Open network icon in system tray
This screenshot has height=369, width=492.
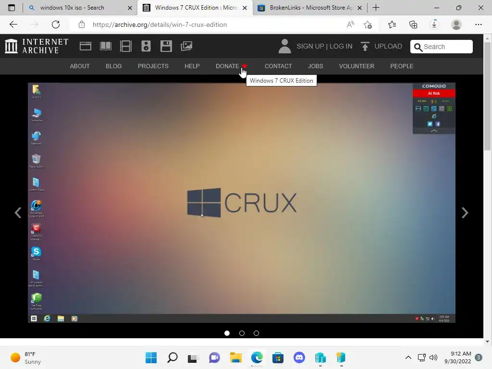pos(421,357)
